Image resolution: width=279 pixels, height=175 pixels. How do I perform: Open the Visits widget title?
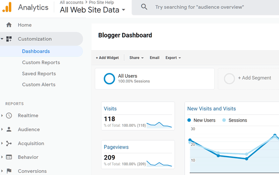pos(110,109)
